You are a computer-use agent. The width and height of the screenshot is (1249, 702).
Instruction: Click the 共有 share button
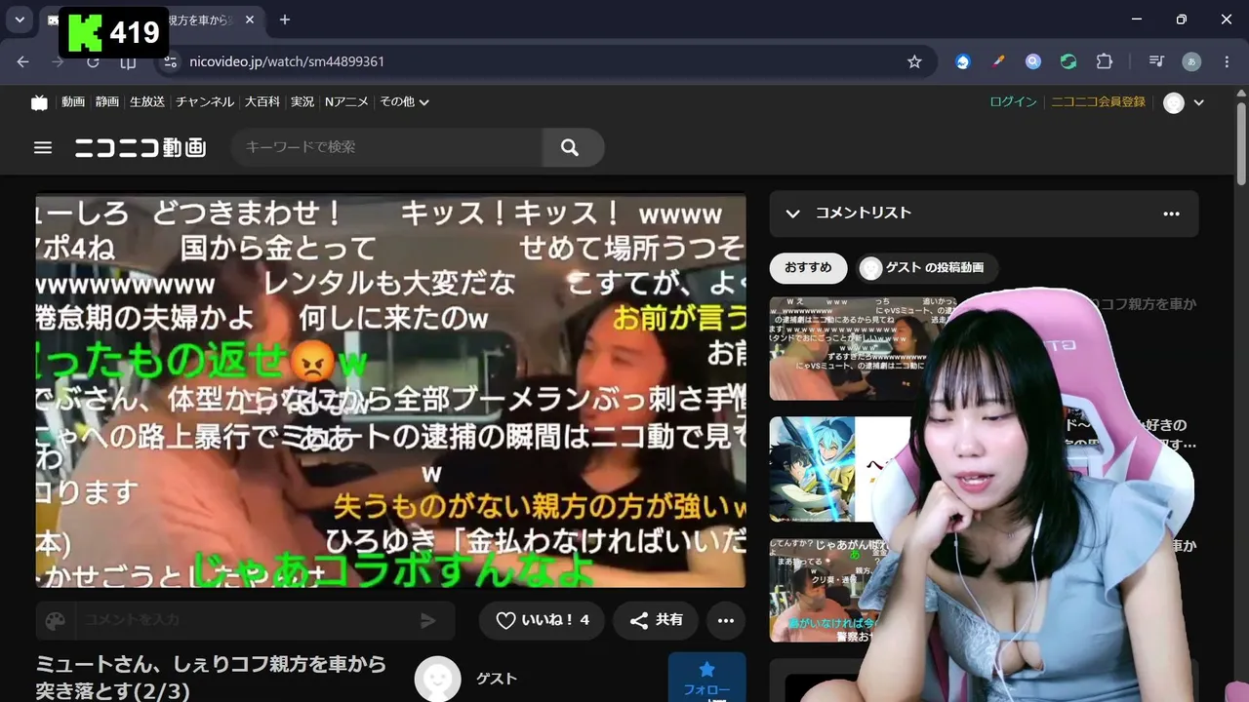tap(656, 620)
